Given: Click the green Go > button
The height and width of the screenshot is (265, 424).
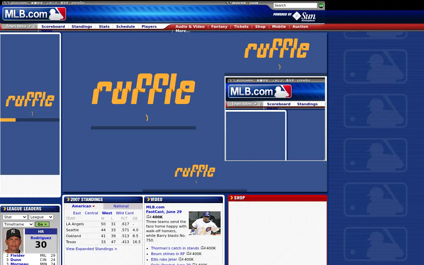Looking at the screenshot, I should (42, 224).
